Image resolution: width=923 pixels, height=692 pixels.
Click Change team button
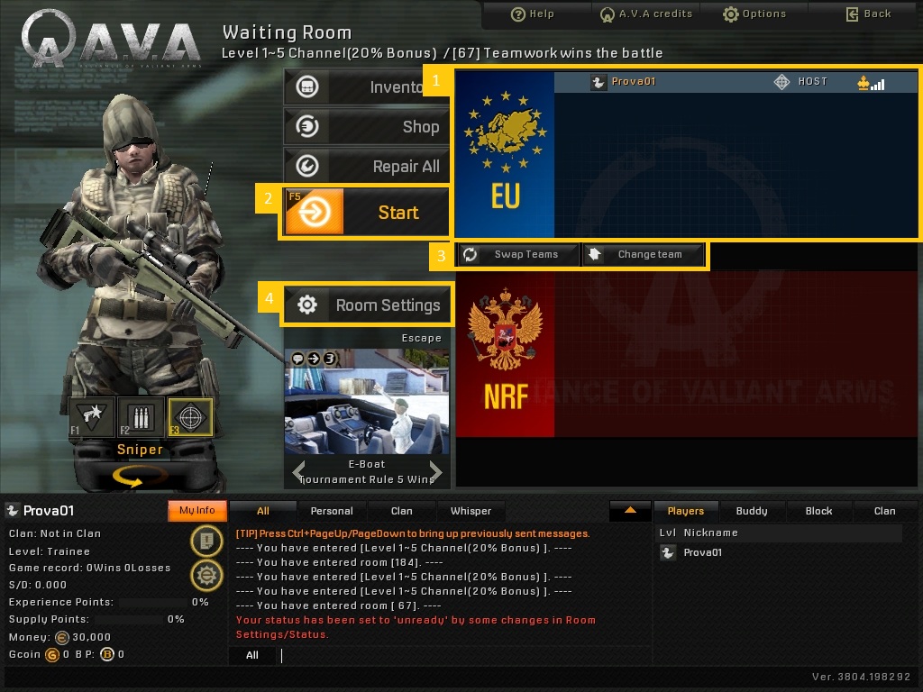643,254
